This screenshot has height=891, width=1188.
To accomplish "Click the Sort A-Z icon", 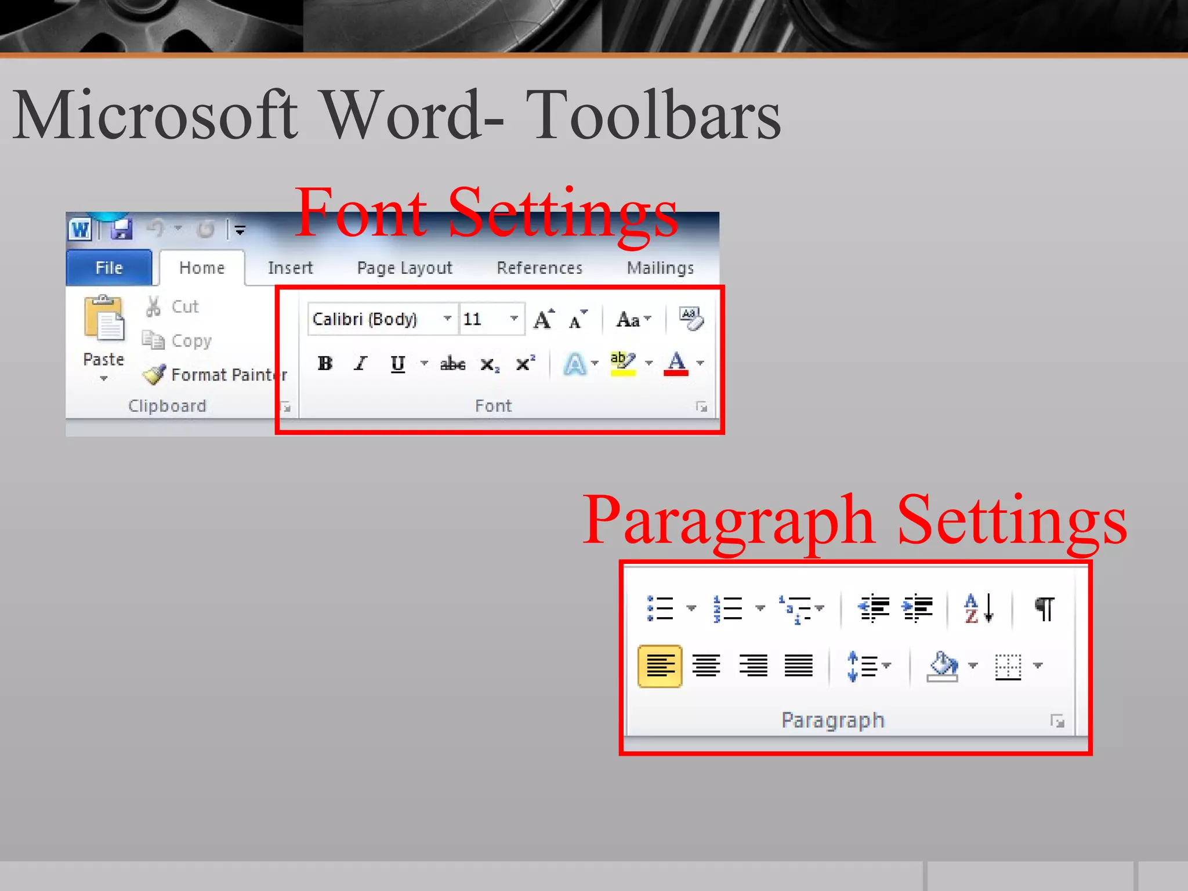I will click(x=979, y=608).
